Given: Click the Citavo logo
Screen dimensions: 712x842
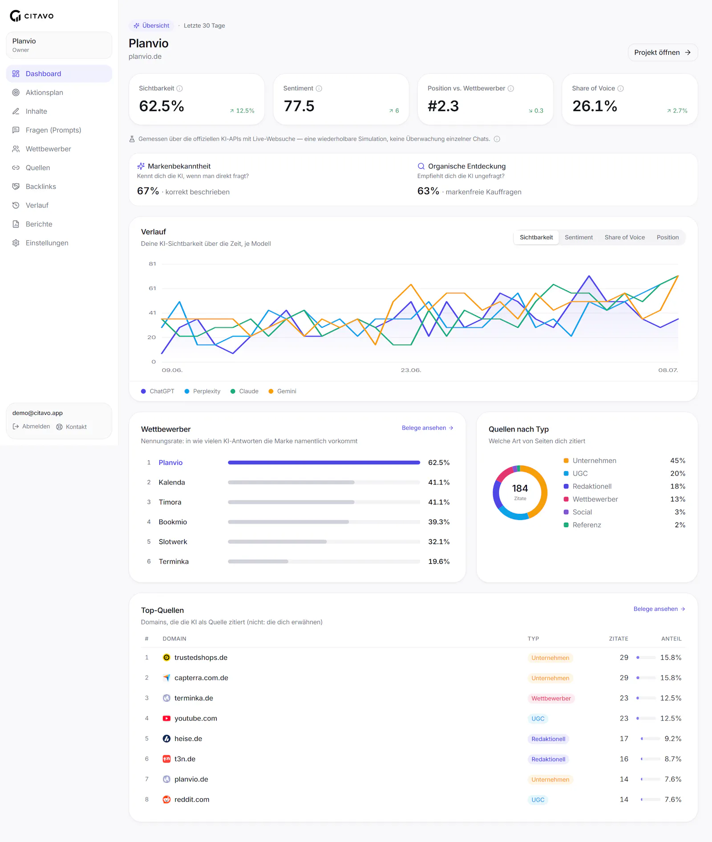Looking at the screenshot, I should click(x=32, y=16).
